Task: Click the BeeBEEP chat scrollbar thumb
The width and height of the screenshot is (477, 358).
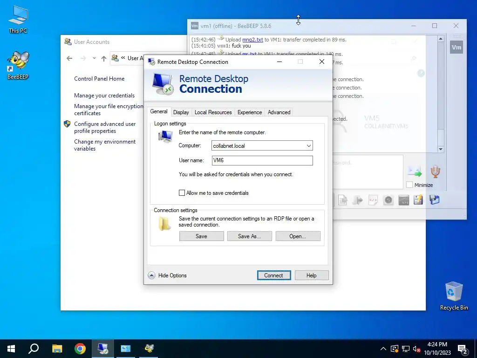Action: click(x=441, y=86)
